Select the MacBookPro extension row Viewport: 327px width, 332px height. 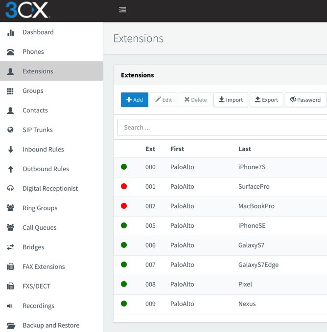pyautogui.click(x=220, y=206)
